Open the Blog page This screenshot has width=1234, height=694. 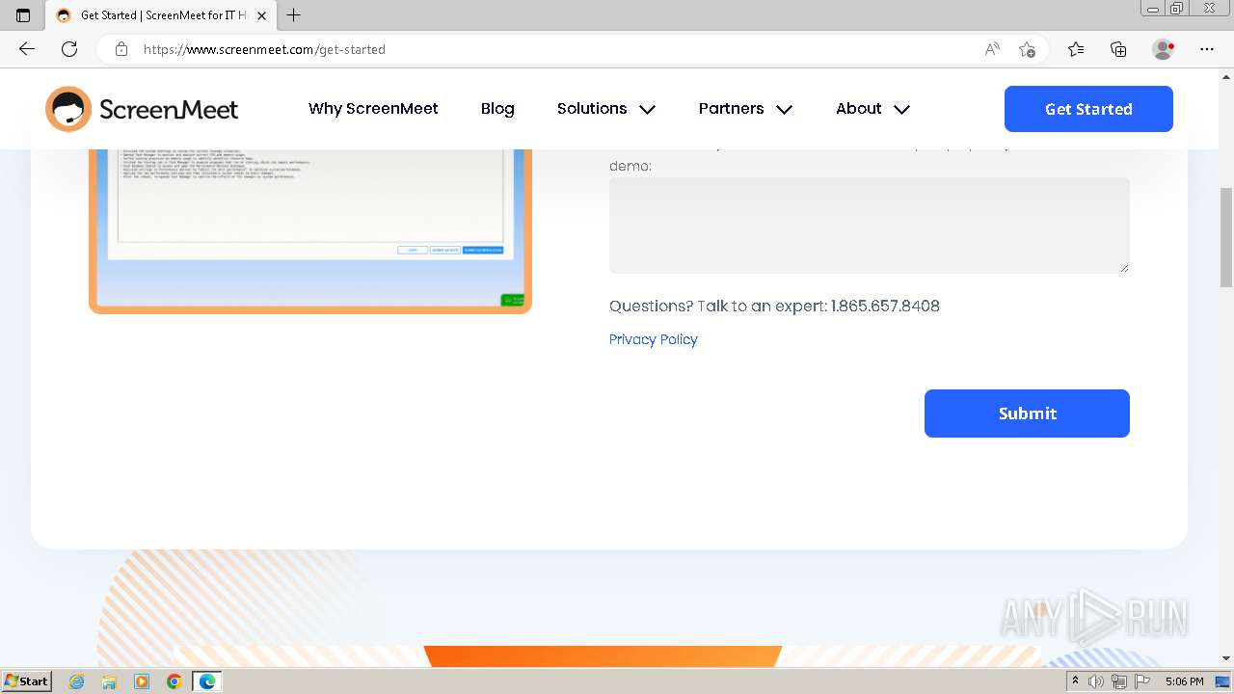[497, 109]
